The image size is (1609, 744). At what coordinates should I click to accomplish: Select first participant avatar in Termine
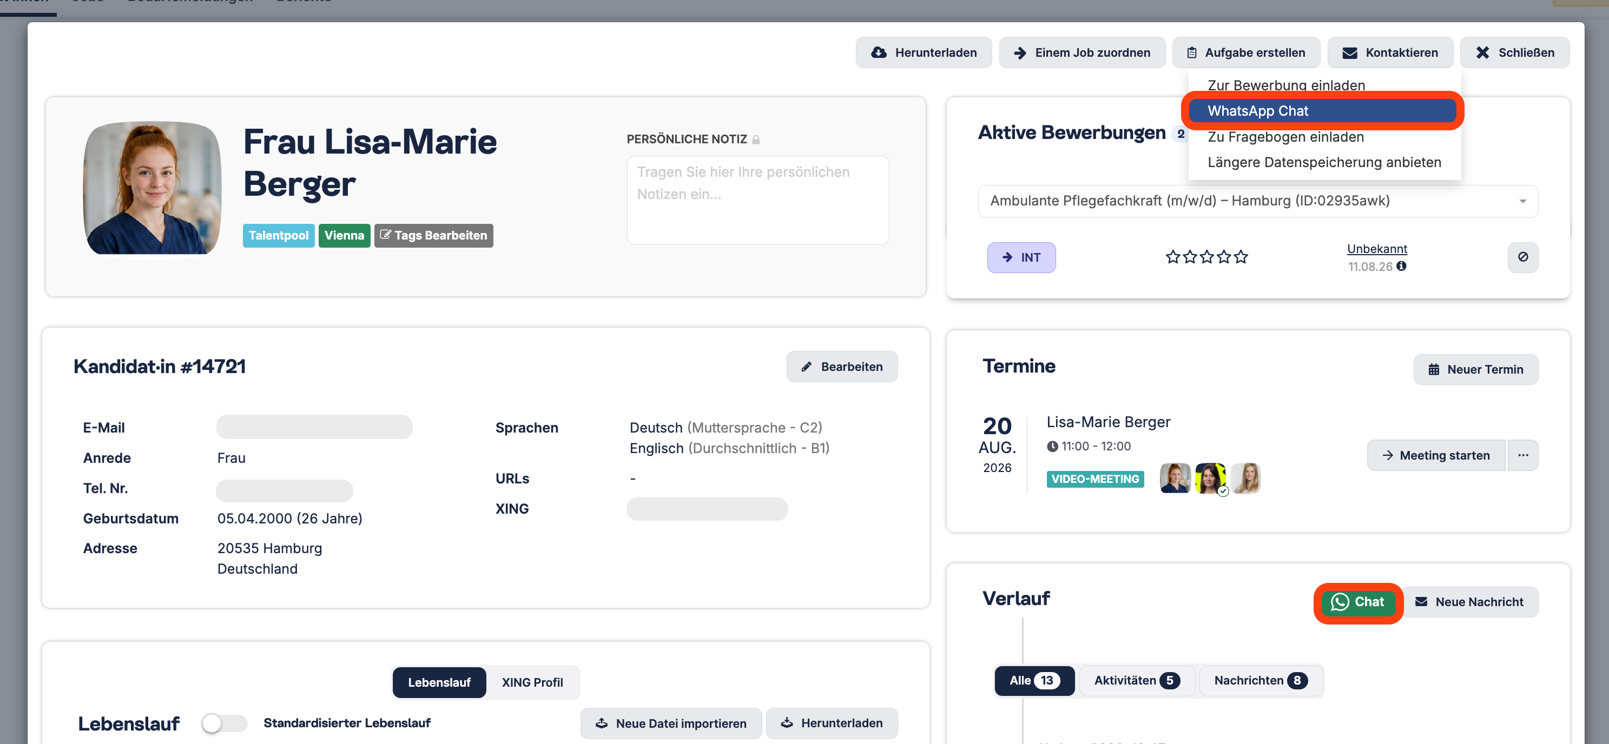pos(1175,478)
